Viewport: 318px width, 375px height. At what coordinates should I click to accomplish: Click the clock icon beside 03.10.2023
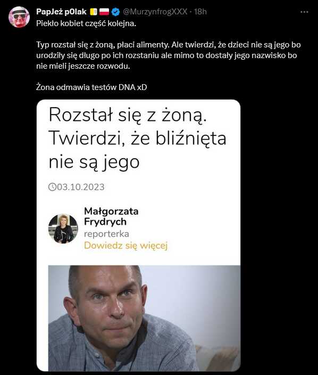click(52, 187)
